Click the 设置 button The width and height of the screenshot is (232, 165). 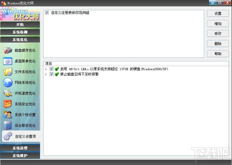pos(218,14)
